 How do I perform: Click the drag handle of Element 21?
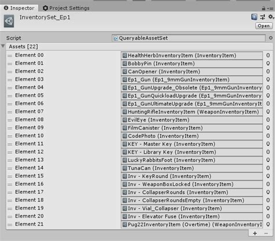pyautogui.click(x=10, y=225)
